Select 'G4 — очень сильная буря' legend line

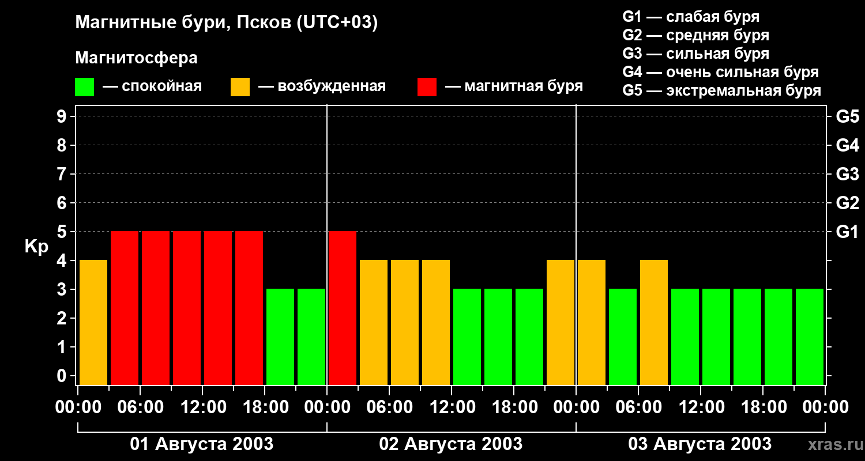(721, 72)
